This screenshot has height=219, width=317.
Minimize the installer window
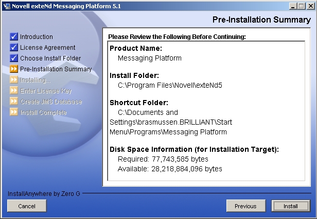tap(292, 6)
